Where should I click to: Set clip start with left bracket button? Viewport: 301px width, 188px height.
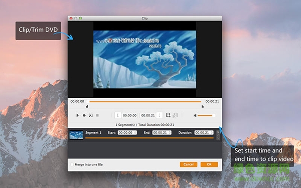(118, 115)
